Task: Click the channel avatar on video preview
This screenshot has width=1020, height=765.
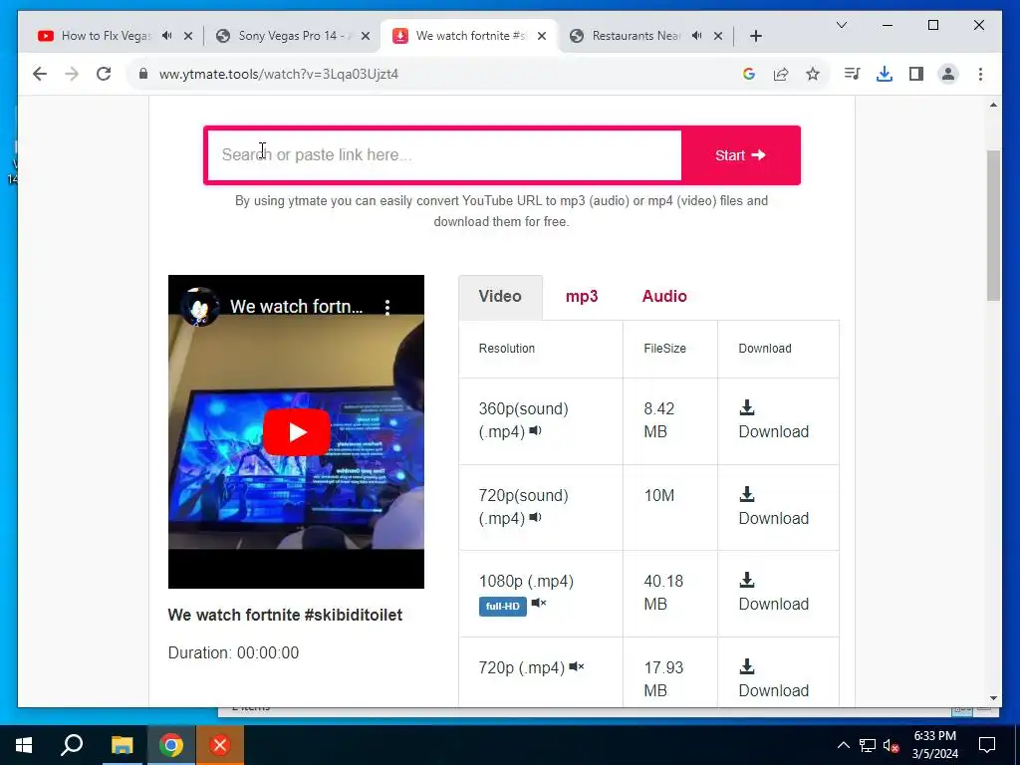Action: click(199, 307)
